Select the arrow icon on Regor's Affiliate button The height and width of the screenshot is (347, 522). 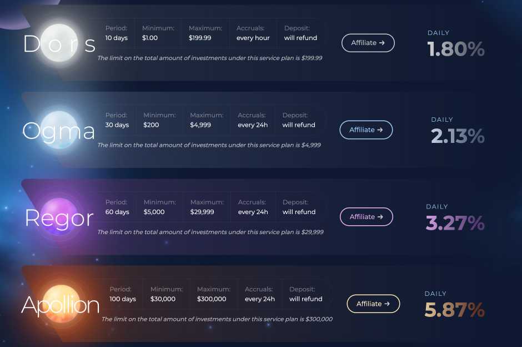coord(380,216)
